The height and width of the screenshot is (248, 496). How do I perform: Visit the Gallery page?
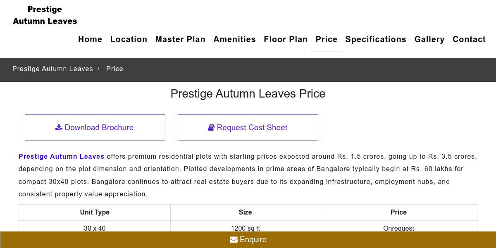(x=429, y=39)
